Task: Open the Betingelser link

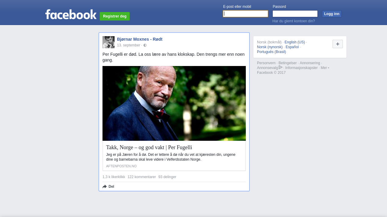Action: click(x=288, y=63)
